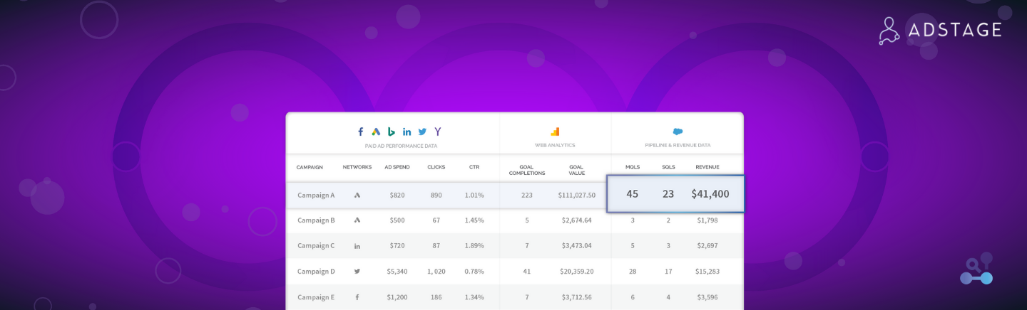Select the MQLS column header
Image resolution: width=1027 pixels, height=310 pixels.
633,167
